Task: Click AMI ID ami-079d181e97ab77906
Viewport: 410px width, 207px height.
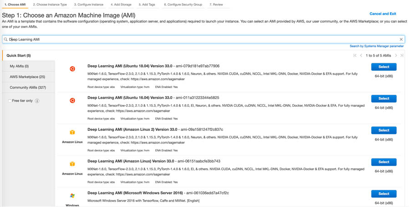Action: click(x=198, y=66)
